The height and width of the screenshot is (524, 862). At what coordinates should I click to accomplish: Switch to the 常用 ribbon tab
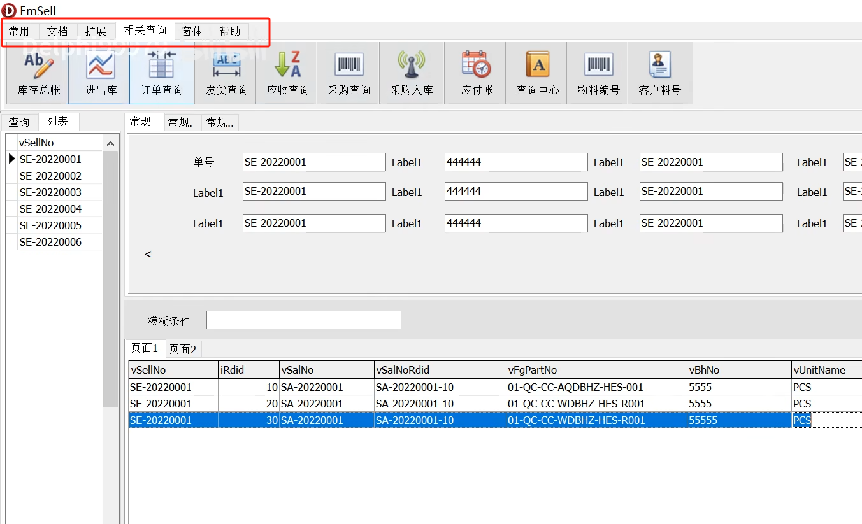pos(19,31)
